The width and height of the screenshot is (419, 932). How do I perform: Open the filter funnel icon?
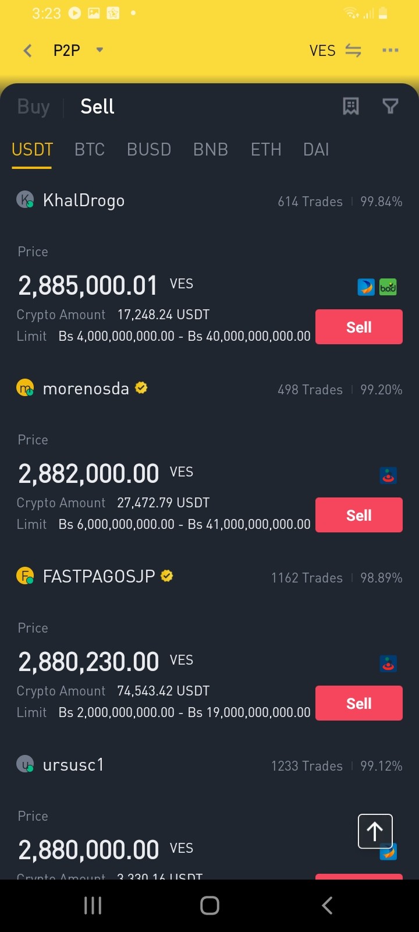pyautogui.click(x=390, y=106)
